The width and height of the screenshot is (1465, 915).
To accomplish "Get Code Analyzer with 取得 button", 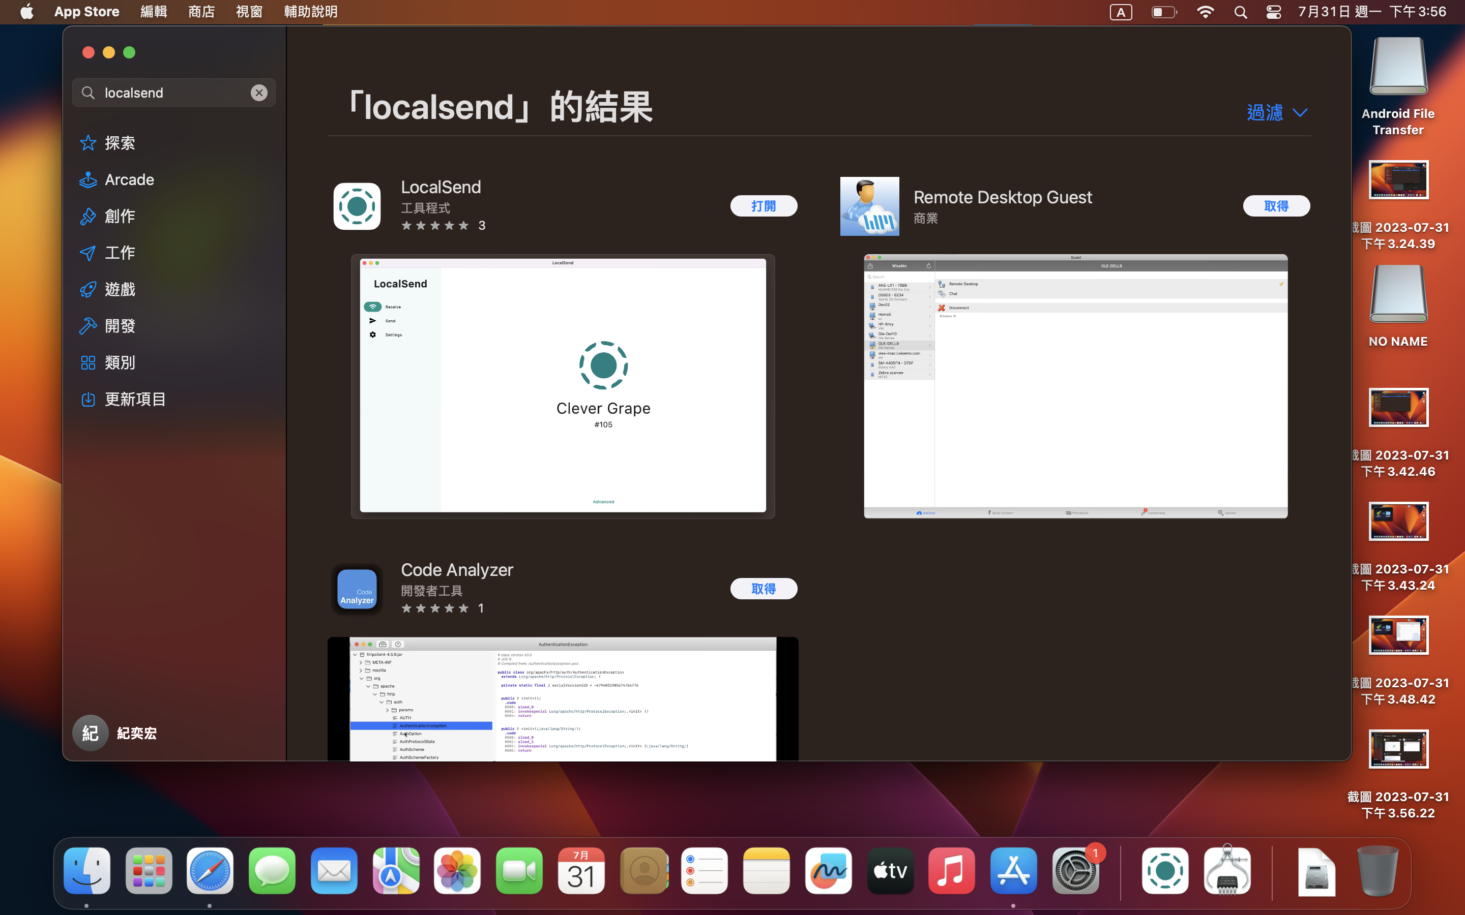I will (764, 589).
